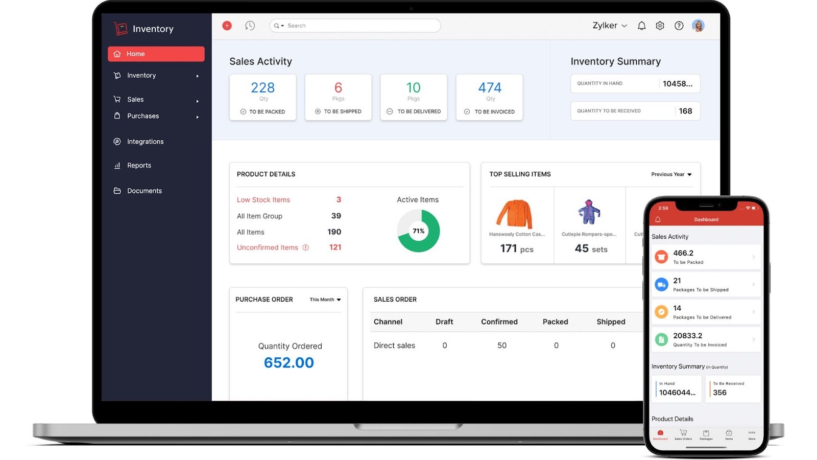Click the help question mark icon
817x460 pixels.
[679, 26]
